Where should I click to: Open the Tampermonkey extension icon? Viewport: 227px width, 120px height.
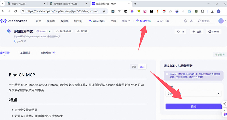(126, 11)
